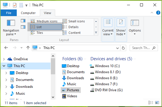The width and height of the screenshot is (162, 107).
Task: Select the Details layout option
Action: click(70, 27)
